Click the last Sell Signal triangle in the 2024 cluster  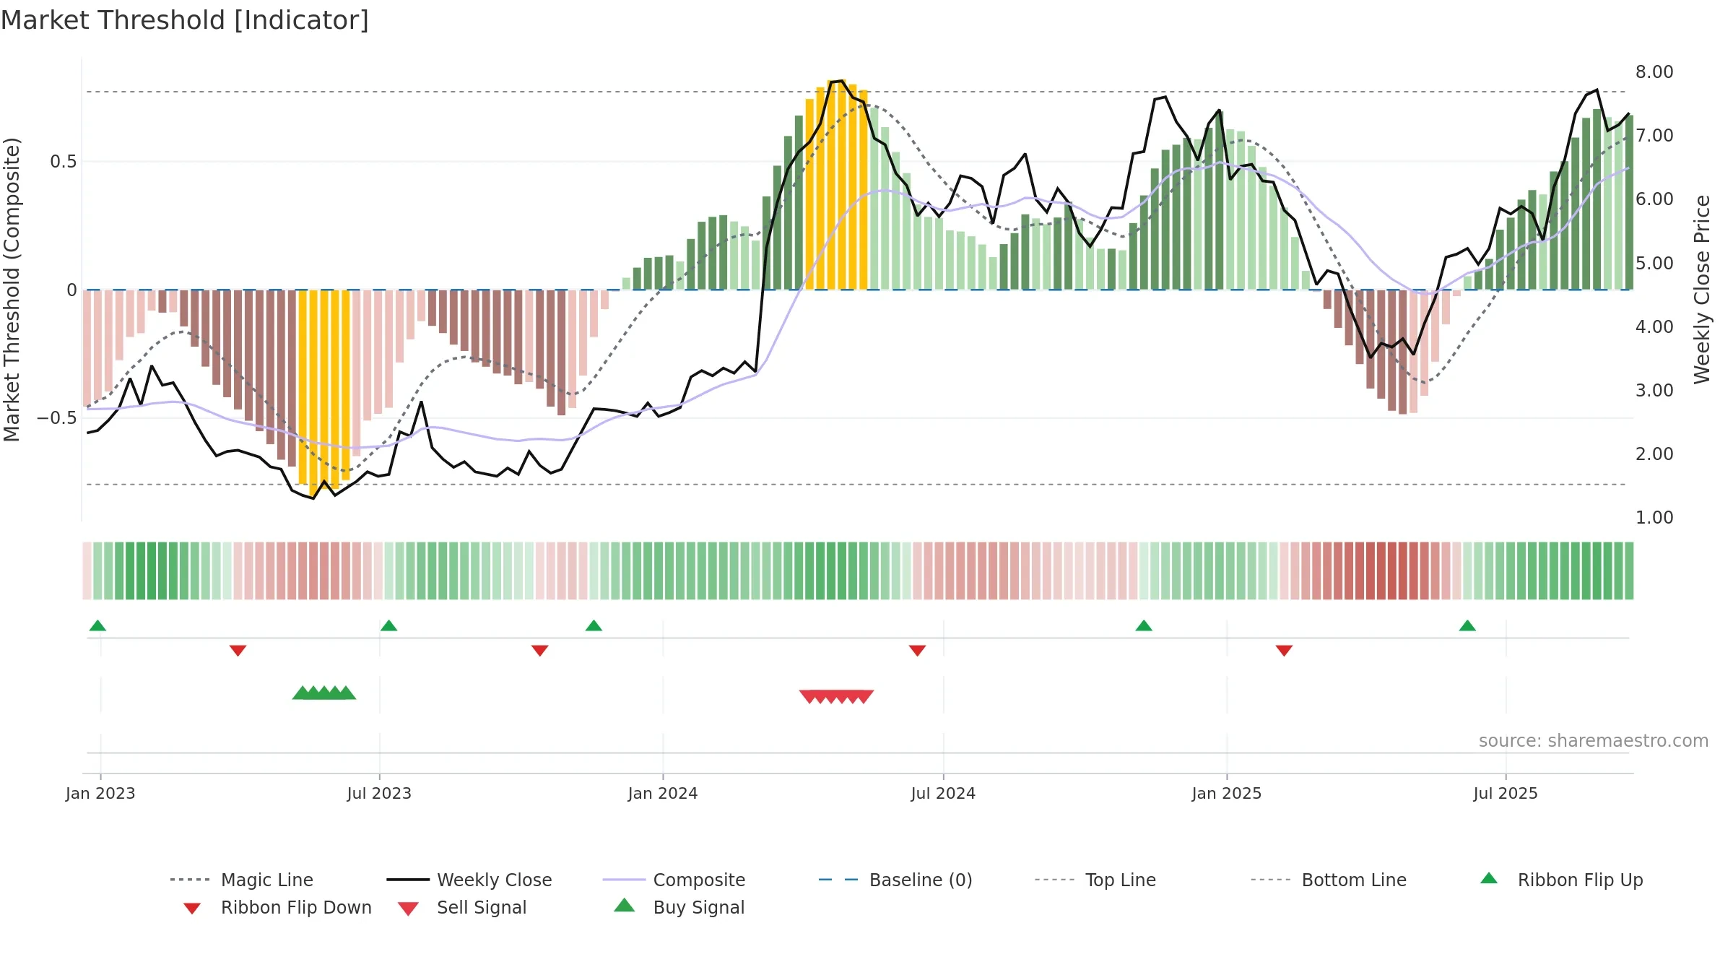point(864,696)
